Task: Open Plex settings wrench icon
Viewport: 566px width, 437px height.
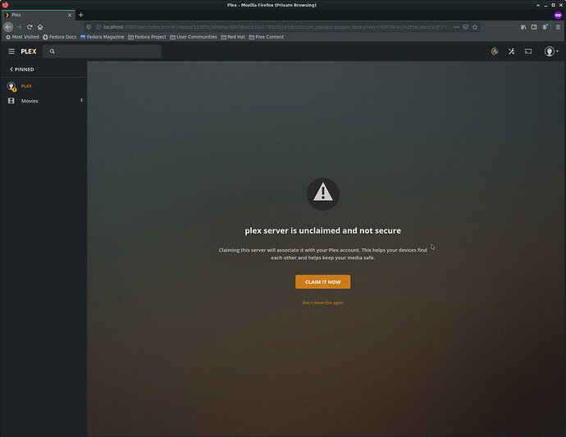Action: pos(512,52)
